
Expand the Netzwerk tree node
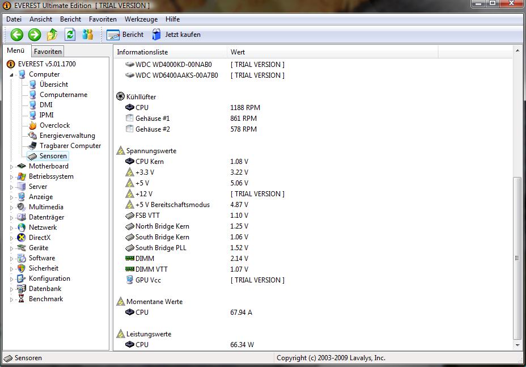[11, 228]
